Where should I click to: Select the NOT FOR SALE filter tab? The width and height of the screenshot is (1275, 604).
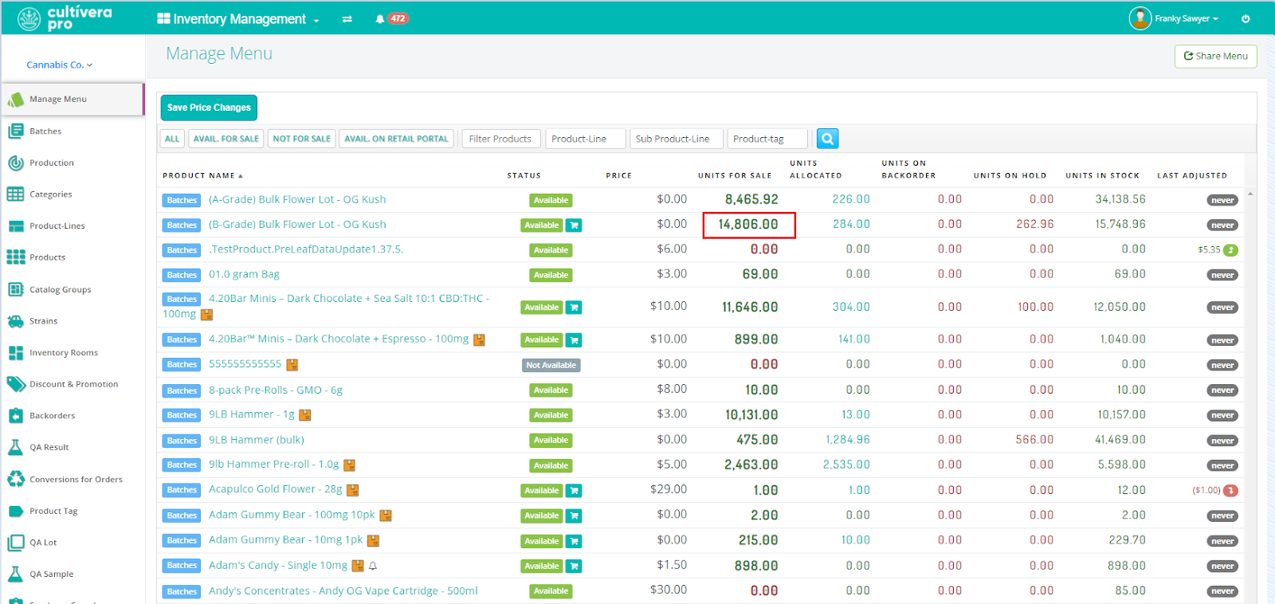[301, 139]
